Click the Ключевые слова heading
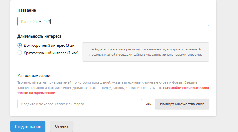 pyautogui.click(x=34, y=76)
